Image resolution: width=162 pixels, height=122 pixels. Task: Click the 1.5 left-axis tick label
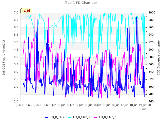point(16,94)
